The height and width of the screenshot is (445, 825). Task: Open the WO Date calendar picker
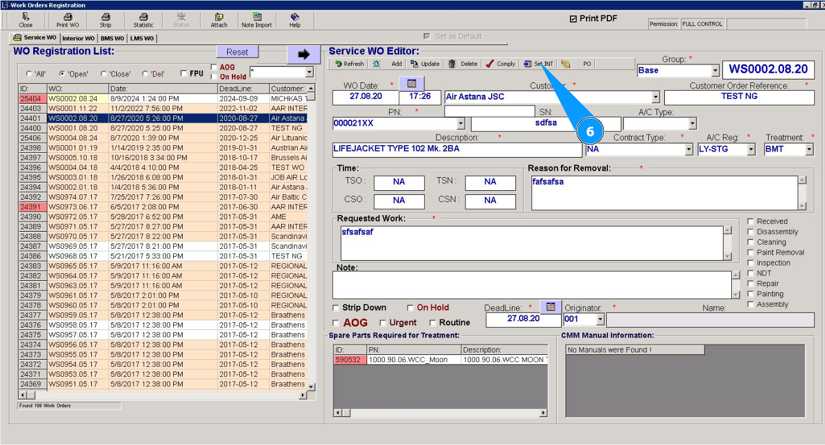[412, 84]
